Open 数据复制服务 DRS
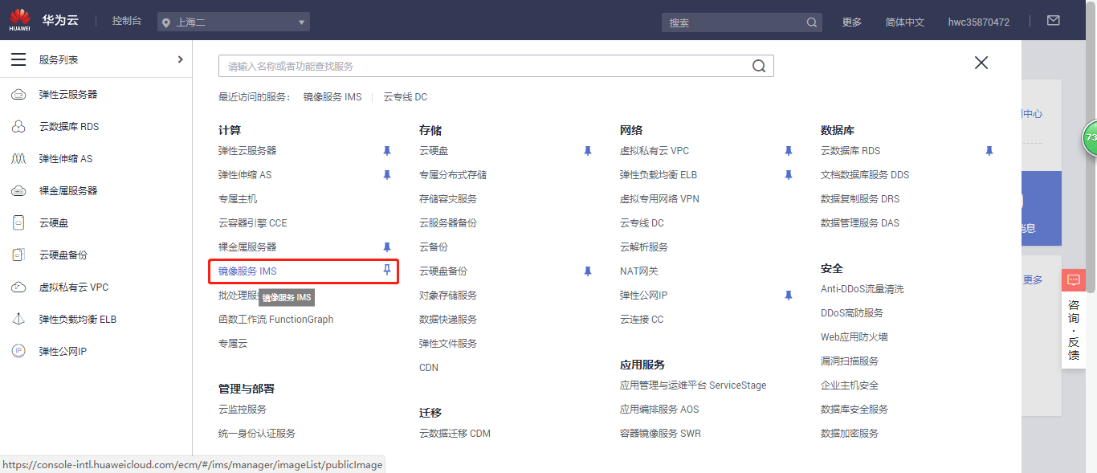Viewport: 1097px width, 473px height. pos(860,199)
